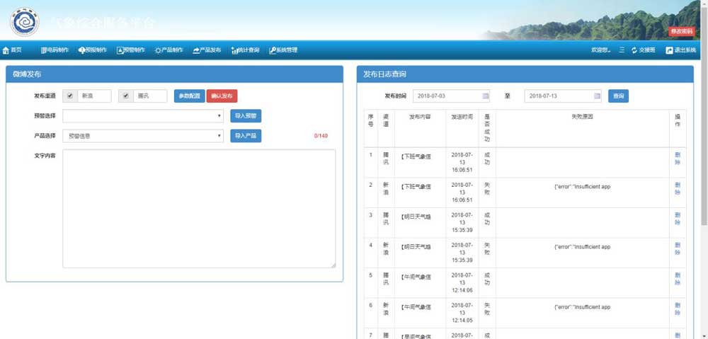
Task: Click the 退出系统 logout icon
Action: coord(669,50)
